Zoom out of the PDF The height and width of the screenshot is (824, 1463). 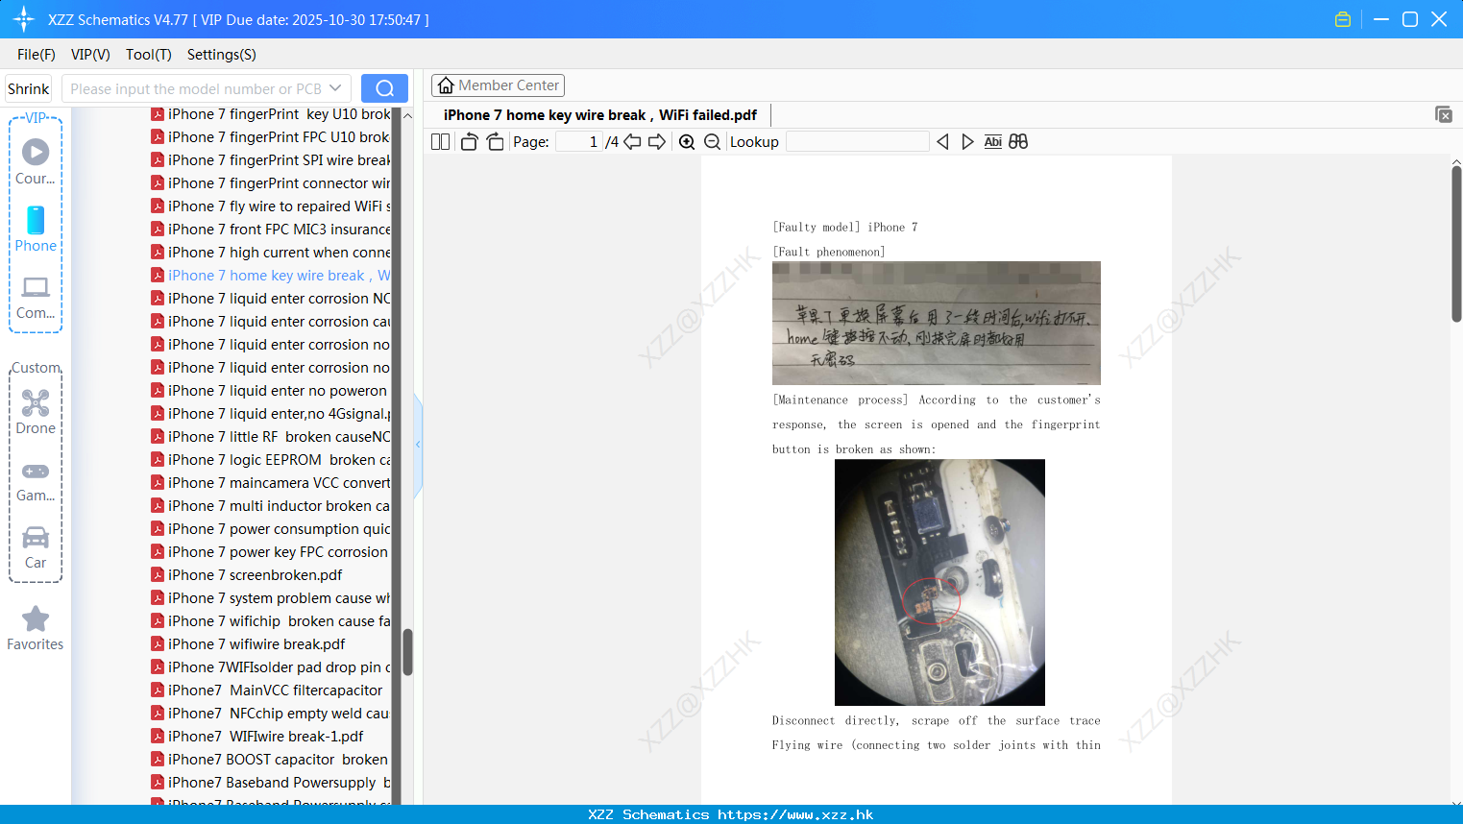pyautogui.click(x=712, y=142)
